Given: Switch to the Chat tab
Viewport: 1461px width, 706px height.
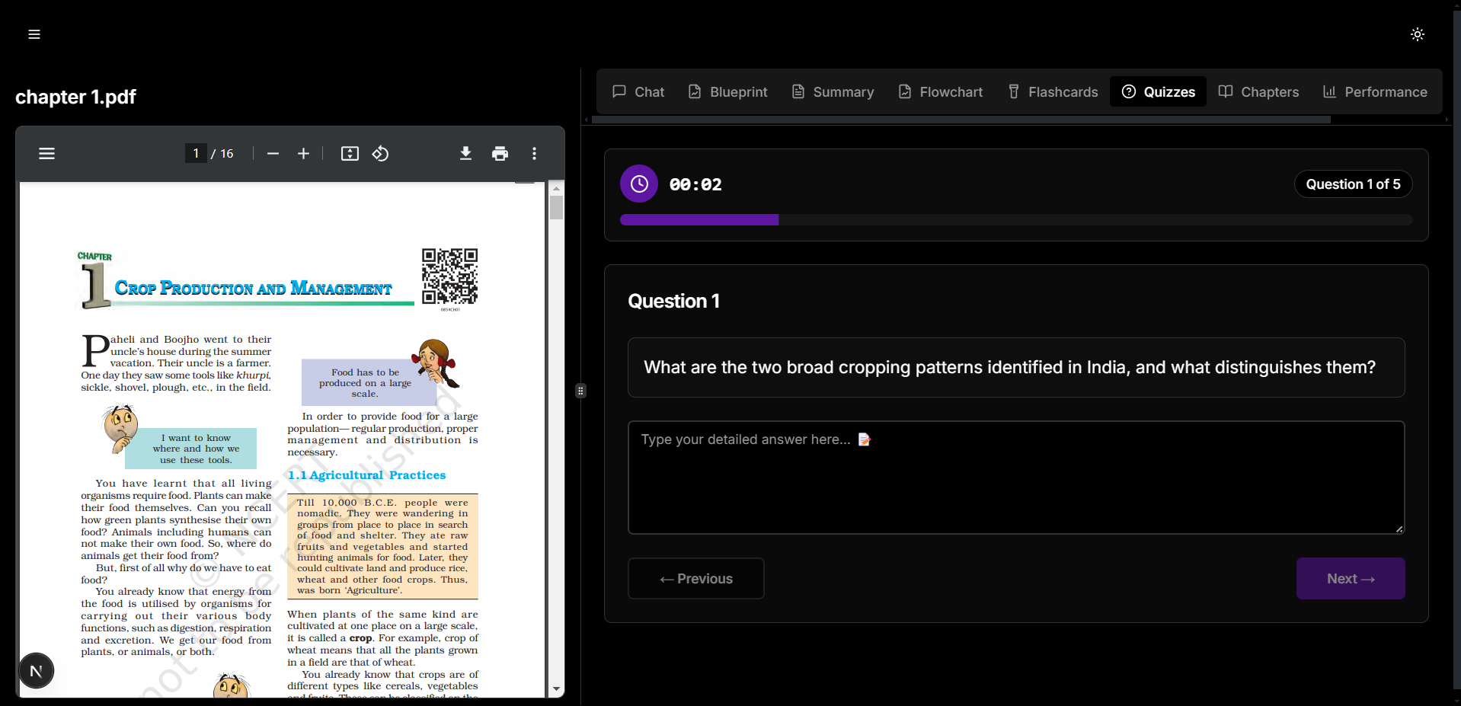Looking at the screenshot, I should click(638, 92).
